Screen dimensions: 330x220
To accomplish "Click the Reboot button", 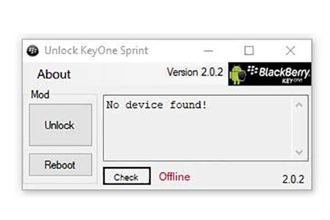I will [61, 164].
